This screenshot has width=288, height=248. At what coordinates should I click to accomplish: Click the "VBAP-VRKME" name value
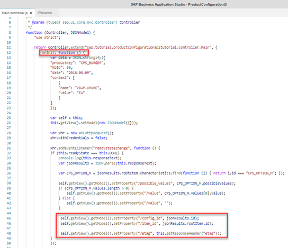(x=87, y=88)
